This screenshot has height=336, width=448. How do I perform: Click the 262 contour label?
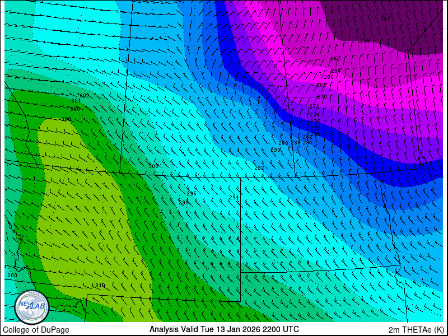click(x=335, y=59)
